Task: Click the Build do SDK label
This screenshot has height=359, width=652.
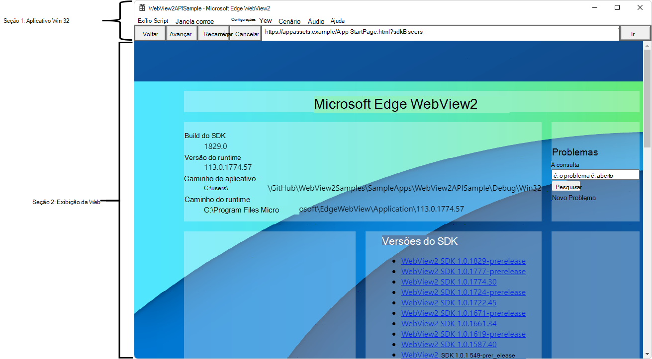Action: [205, 136]
